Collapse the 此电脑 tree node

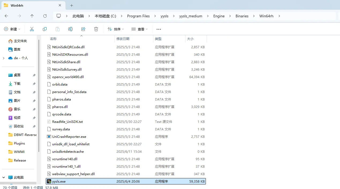click(3, 177)
